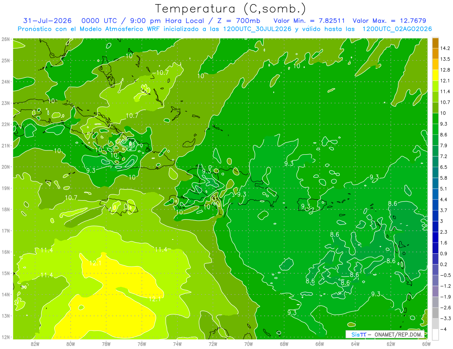Click the "16N" latitude axis label
The image size is (453, 349).
click(x=5, y=252)
